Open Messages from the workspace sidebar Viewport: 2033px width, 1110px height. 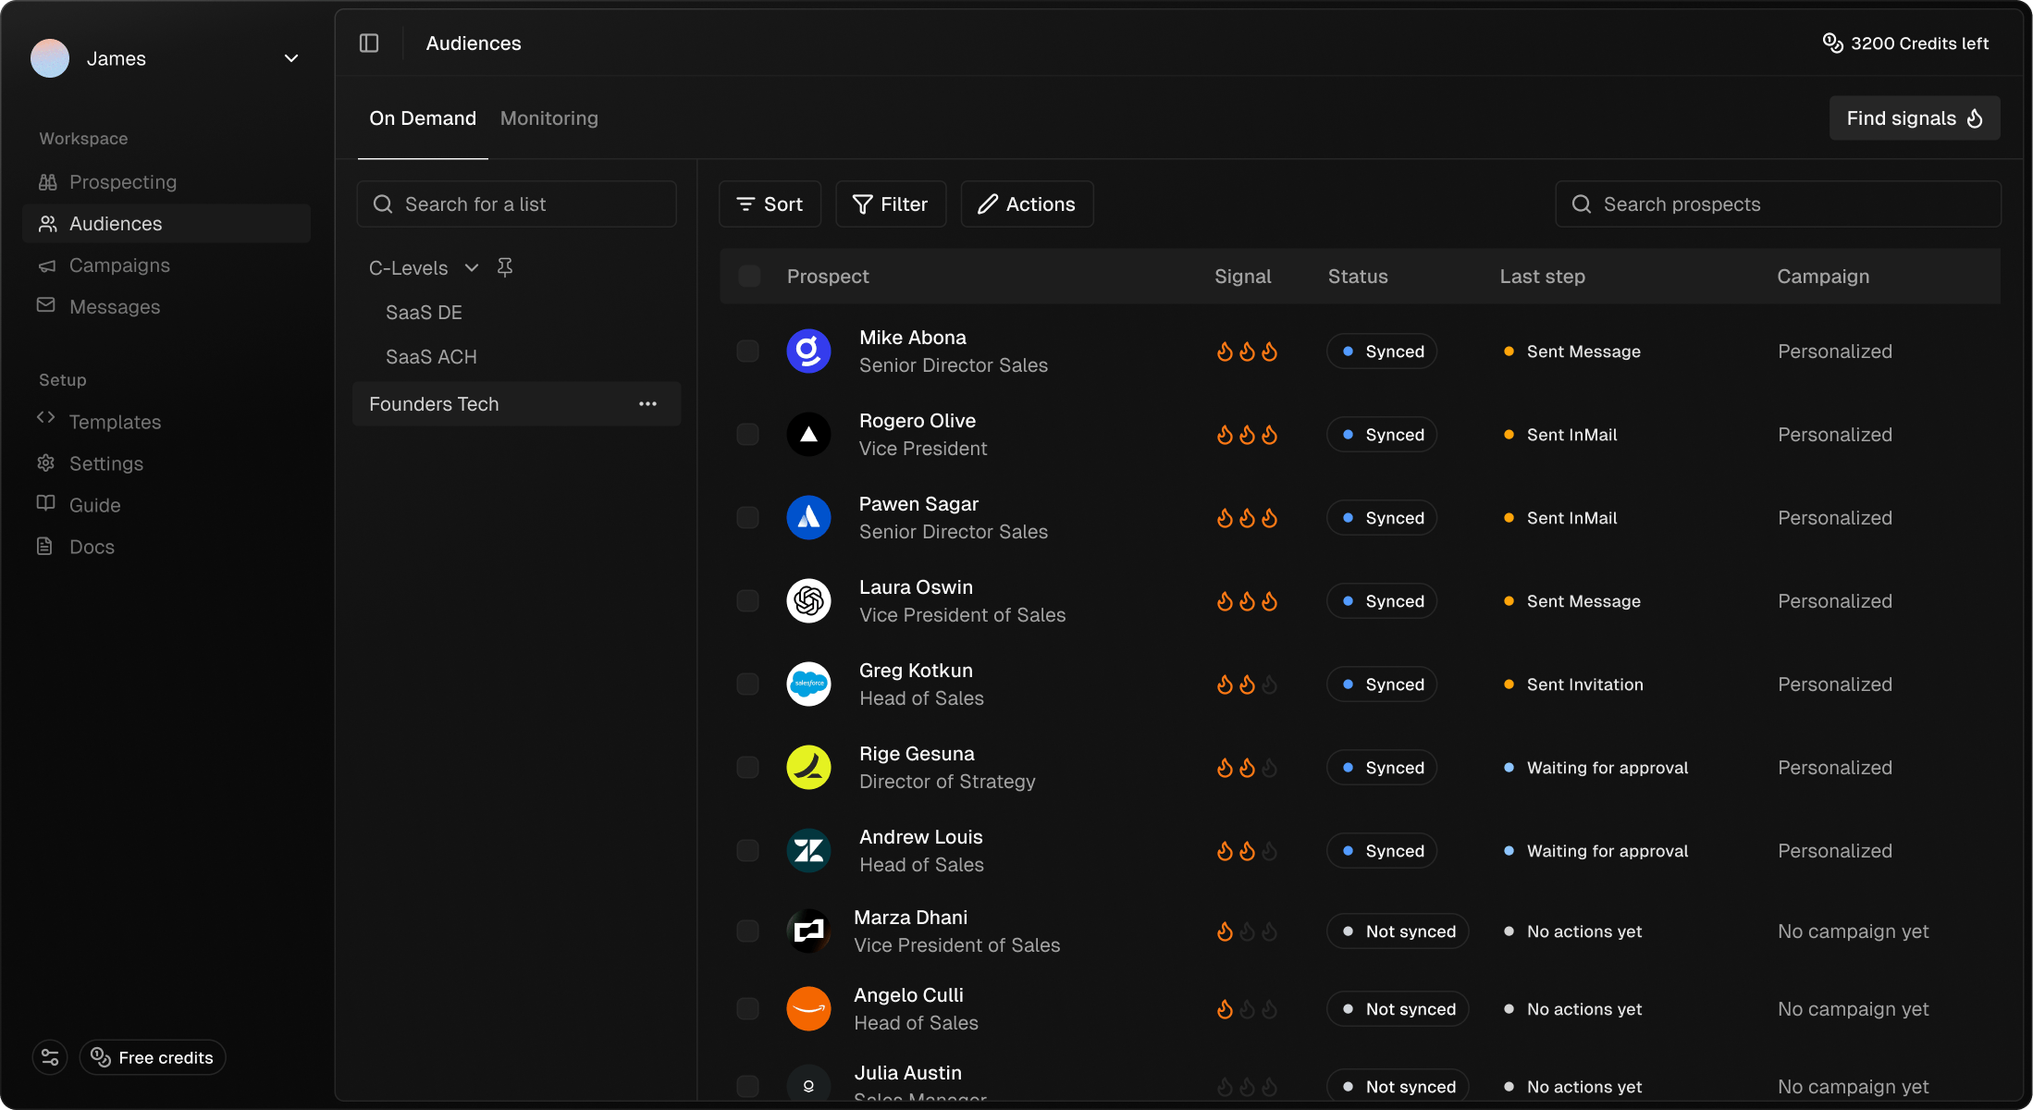tap(115, 306)
